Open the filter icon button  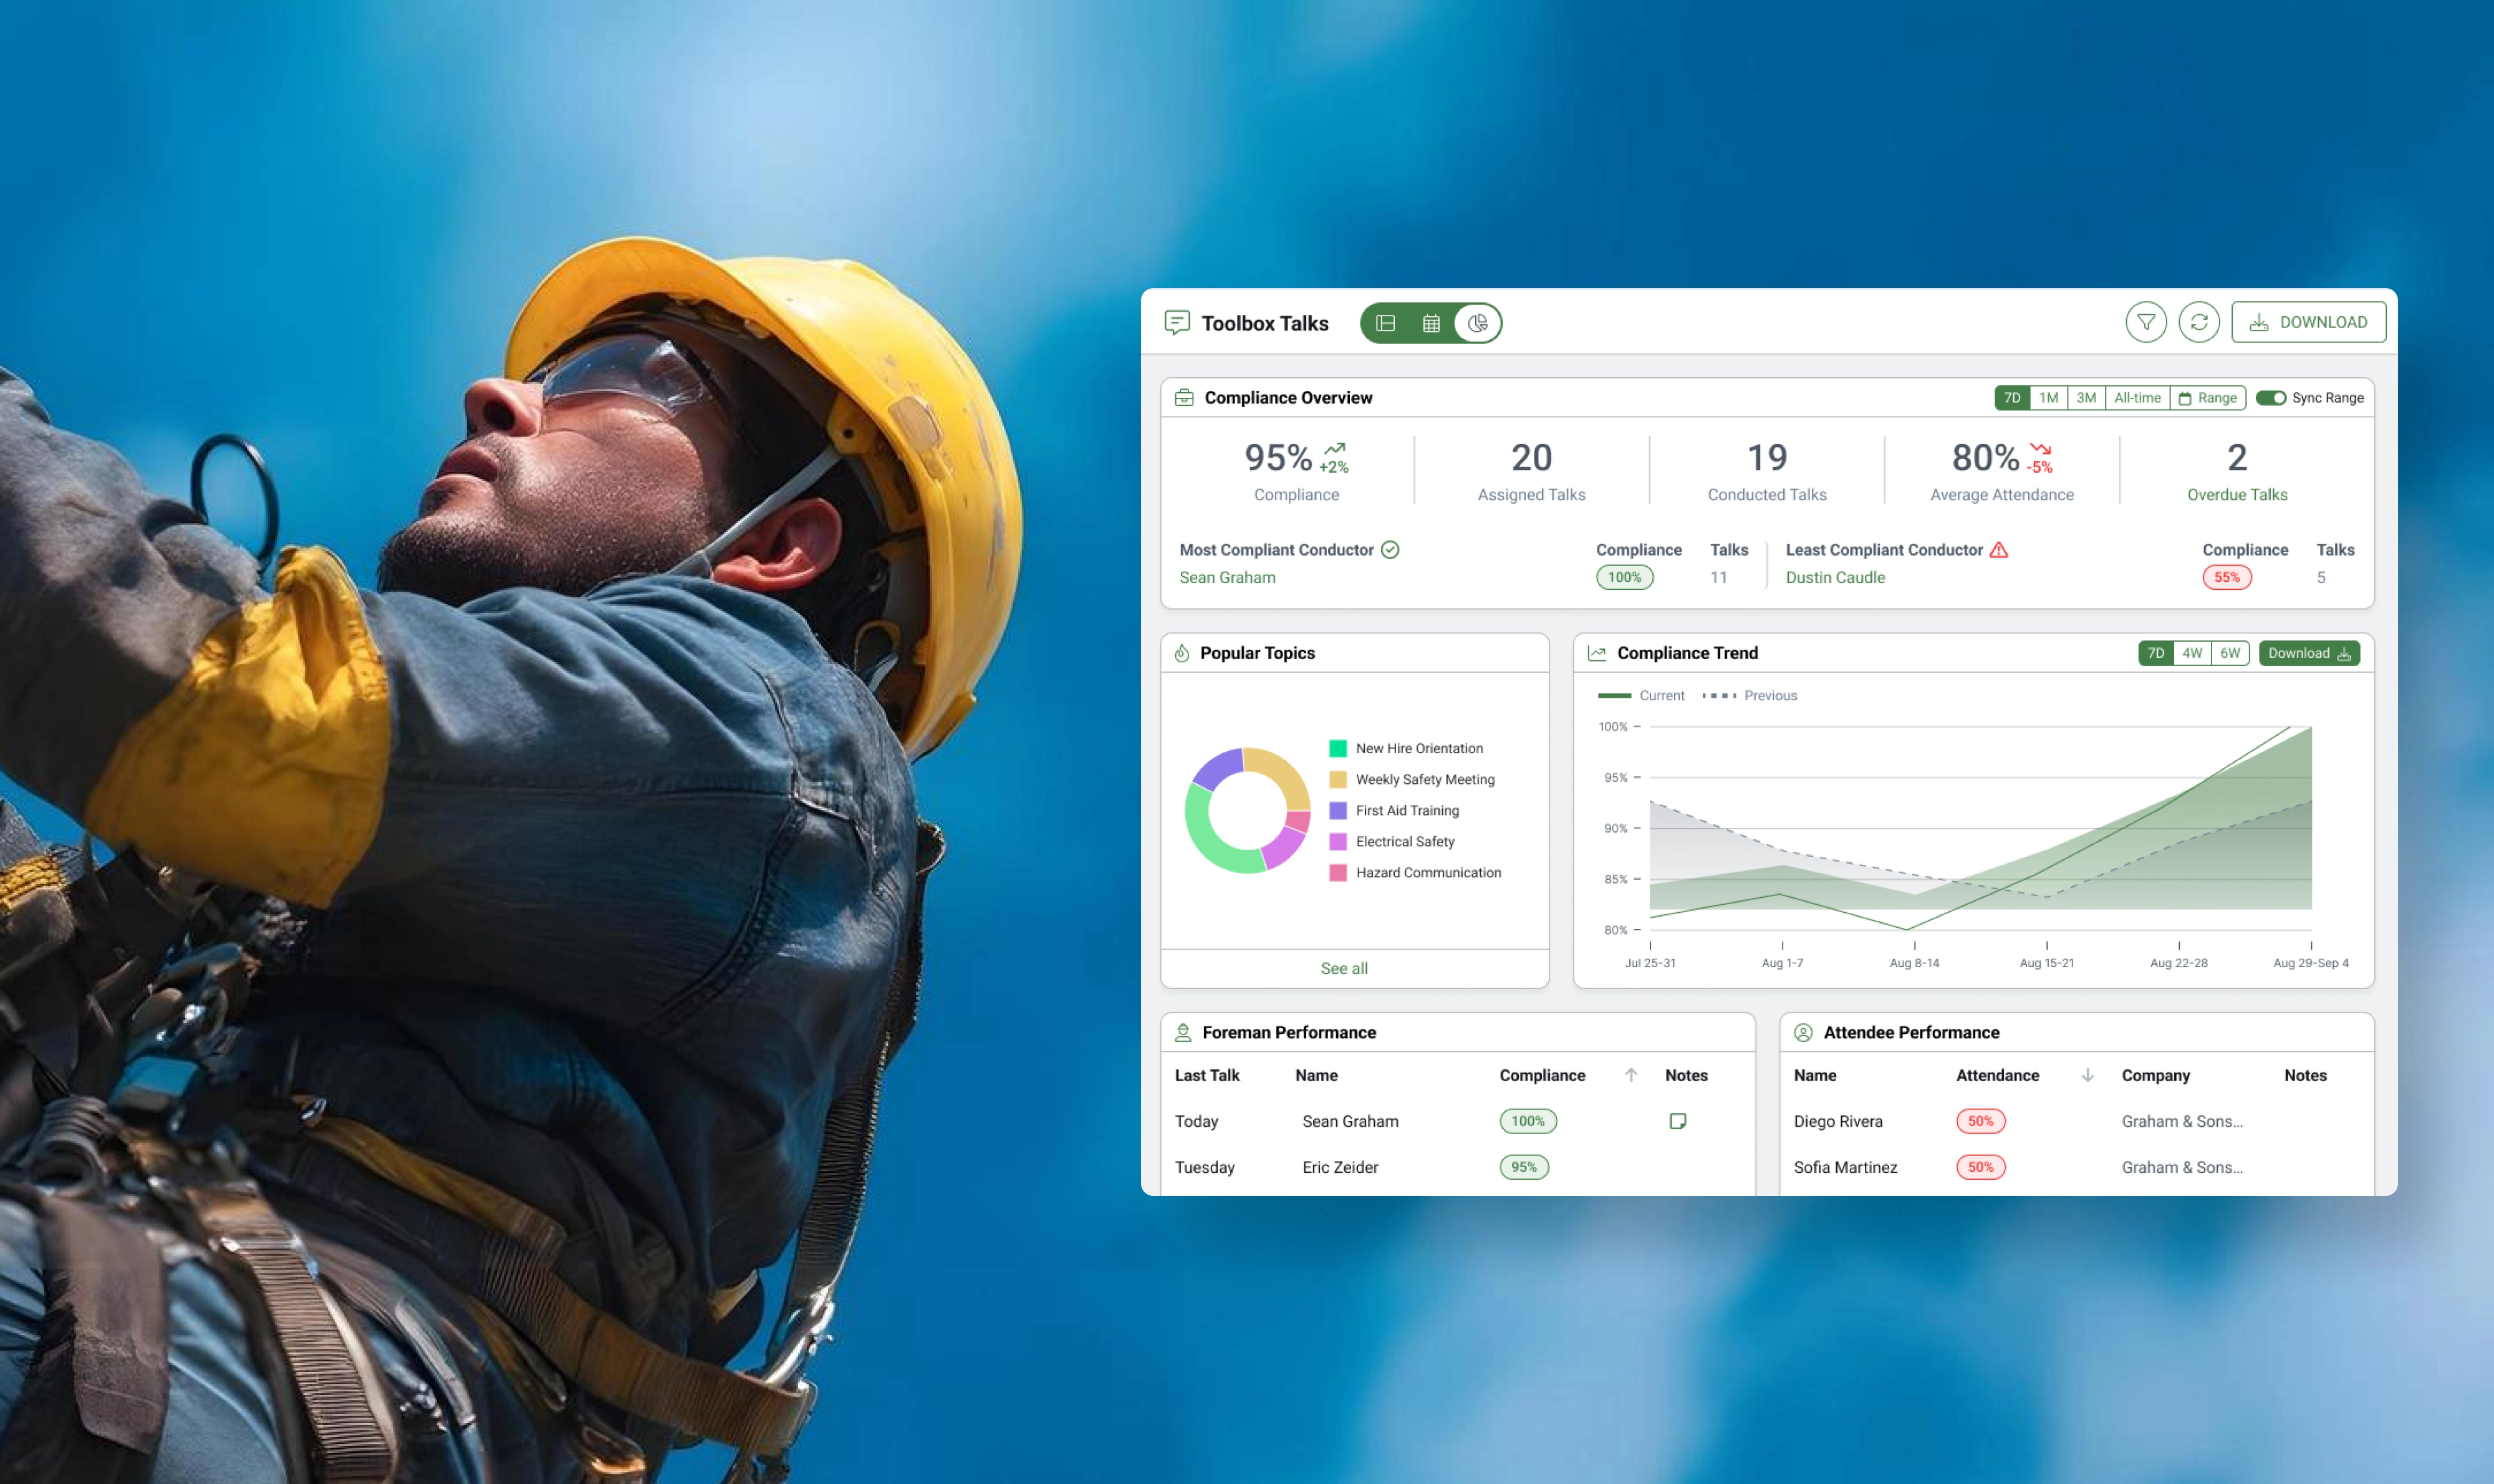(x=2145, y=322)
